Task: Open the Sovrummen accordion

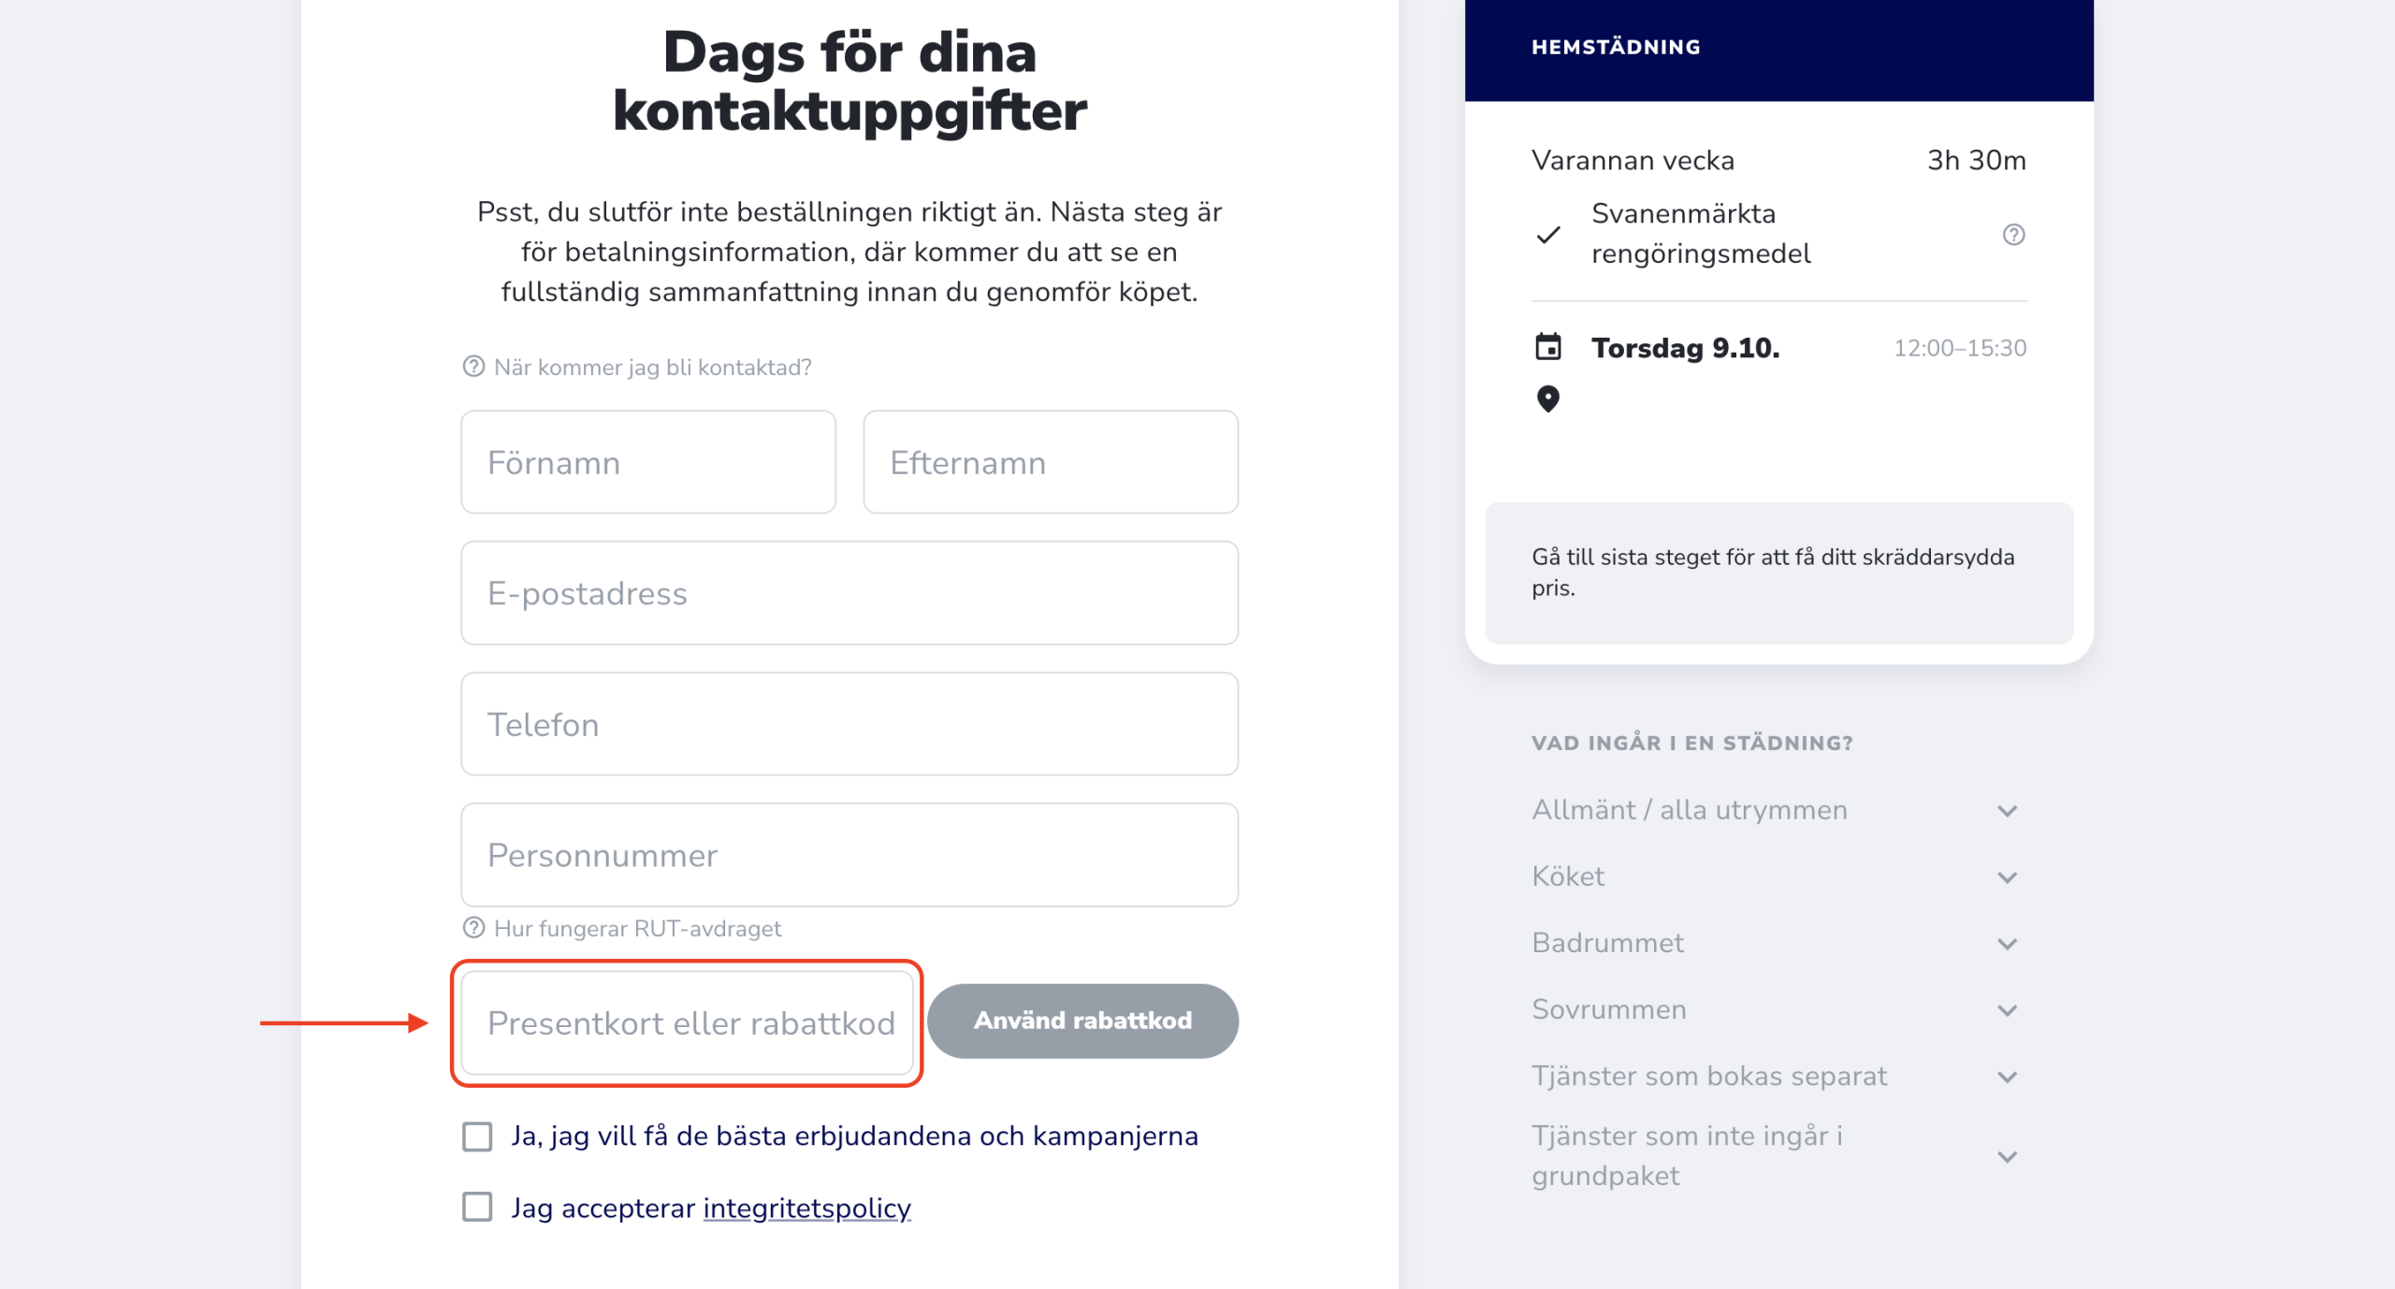Action: coord(2007,1010)
